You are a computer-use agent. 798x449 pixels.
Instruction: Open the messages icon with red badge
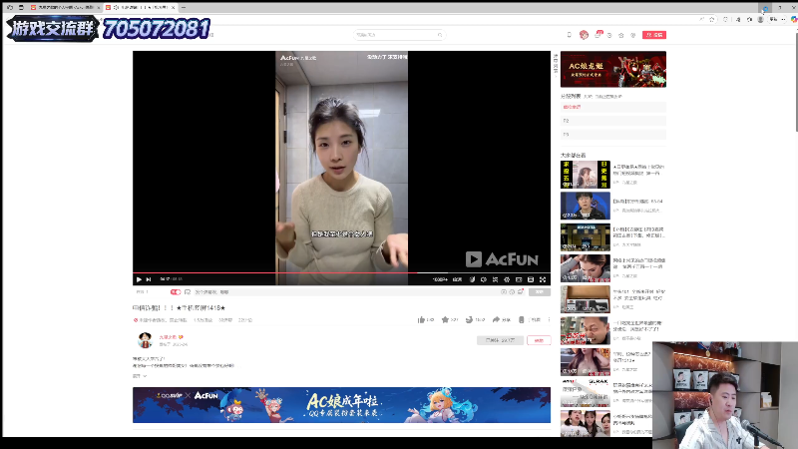point(598,35)
